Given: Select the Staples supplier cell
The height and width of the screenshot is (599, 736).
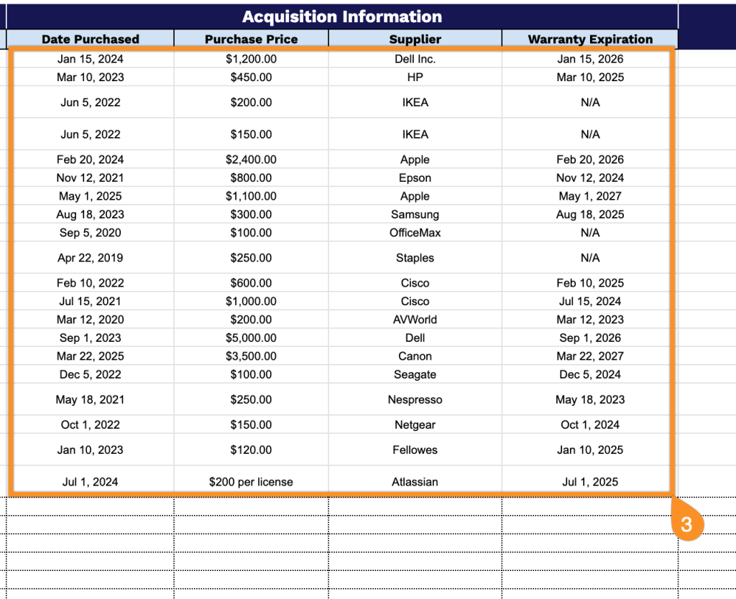Looking at the screenshot, I should pyautogui.click(x=415, y=258).
